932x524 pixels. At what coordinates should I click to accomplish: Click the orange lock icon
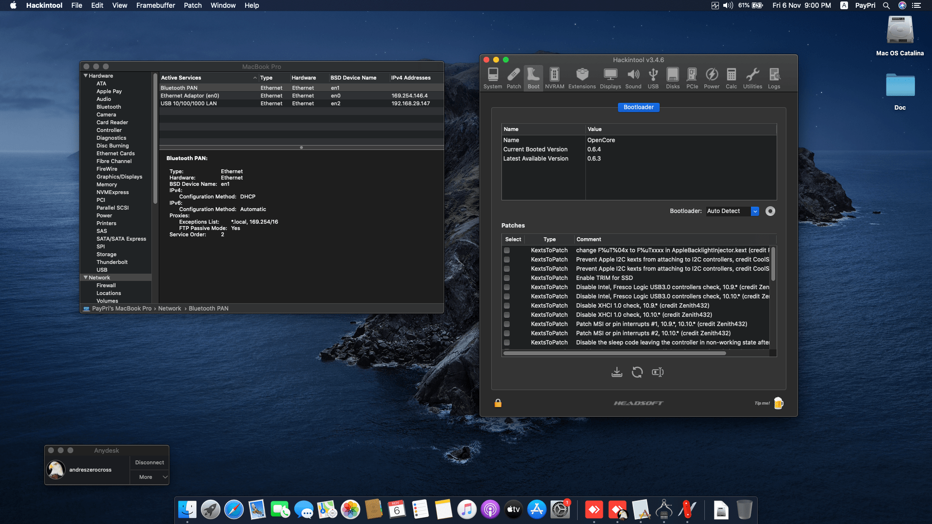(498, 403)
